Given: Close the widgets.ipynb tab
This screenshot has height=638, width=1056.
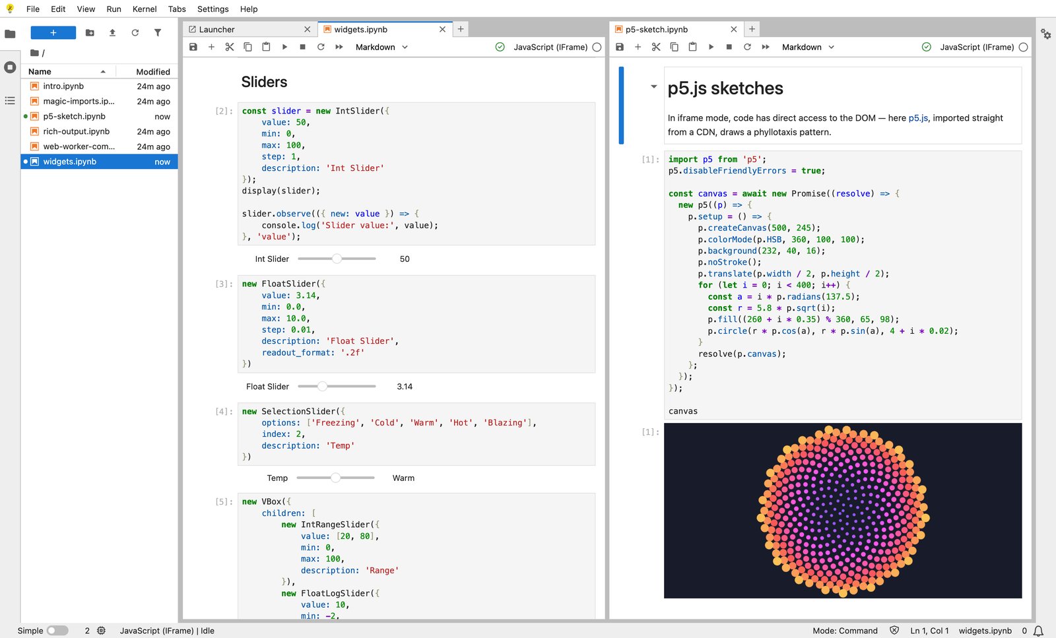Looking at the screenshot, I should tap(442, 29).
